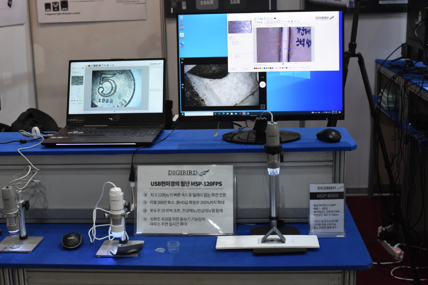The image size is (428, 285).
Task: Expand the down chevron in the Camera app
Action: click(x=263, y=101)
